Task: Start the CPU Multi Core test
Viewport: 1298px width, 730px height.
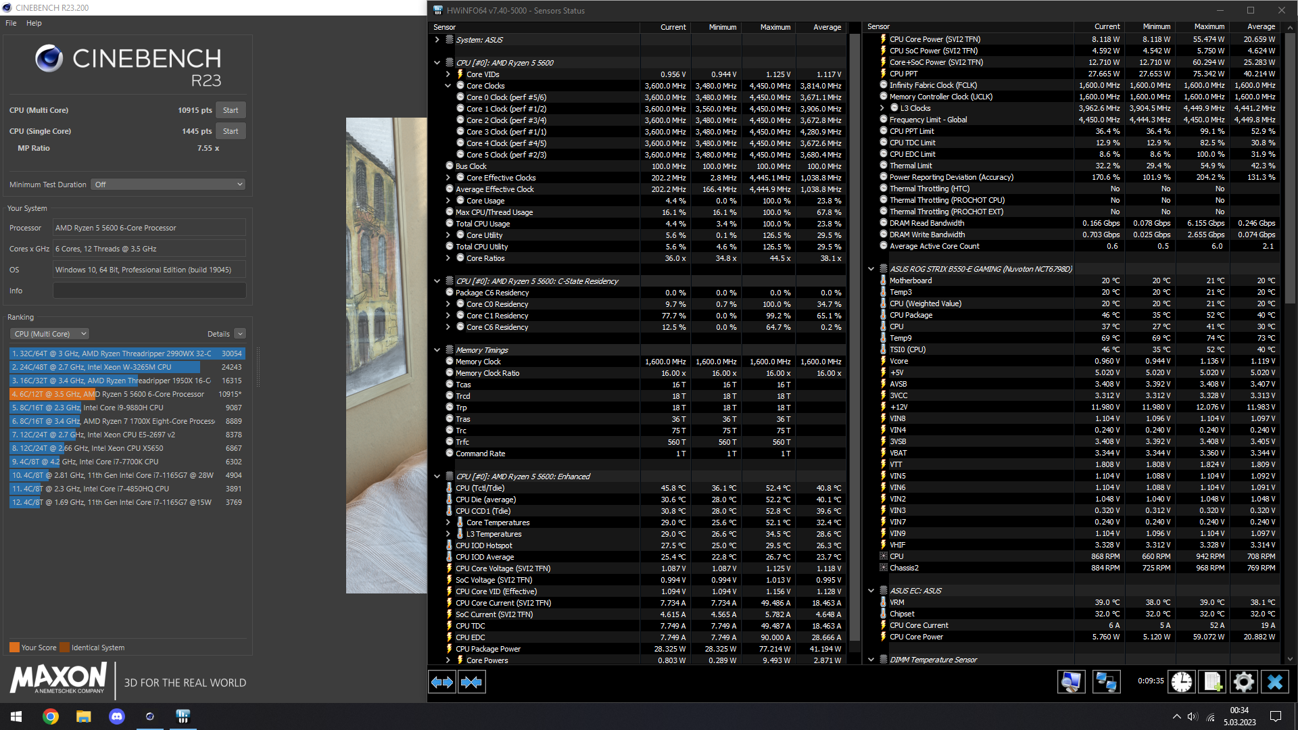Action: tap(231, 110)
